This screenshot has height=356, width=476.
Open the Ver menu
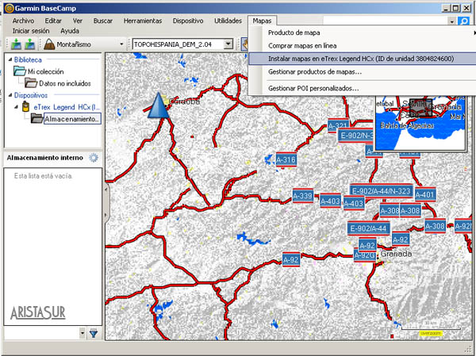78,21
